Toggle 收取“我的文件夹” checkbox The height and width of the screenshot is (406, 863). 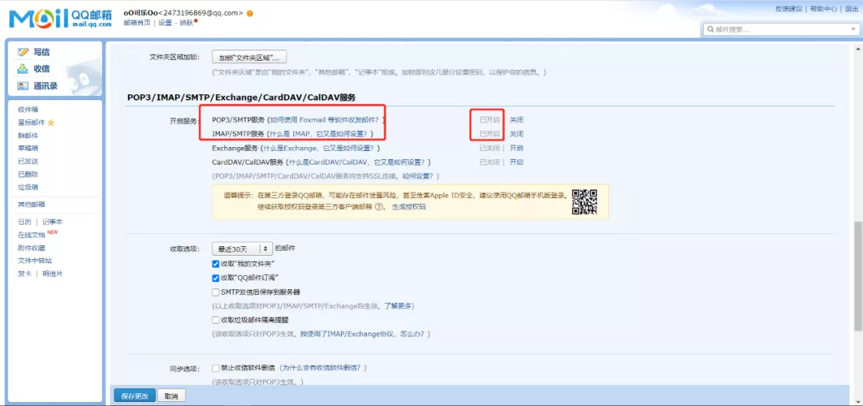pyautogui.click(x=216, y=264)
